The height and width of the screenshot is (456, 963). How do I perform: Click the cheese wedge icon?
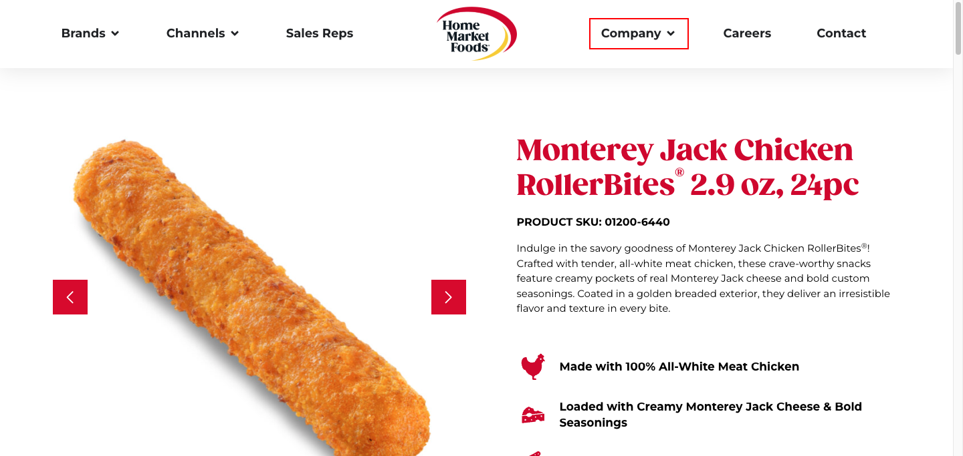[x=533, y=415]
